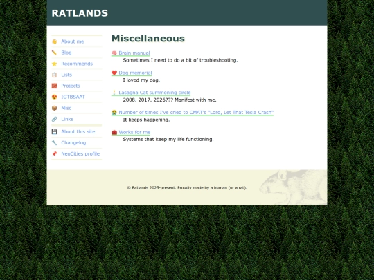Click the brick icon beside Projects
The image size is (374, 280).
[x=55, y=86]
